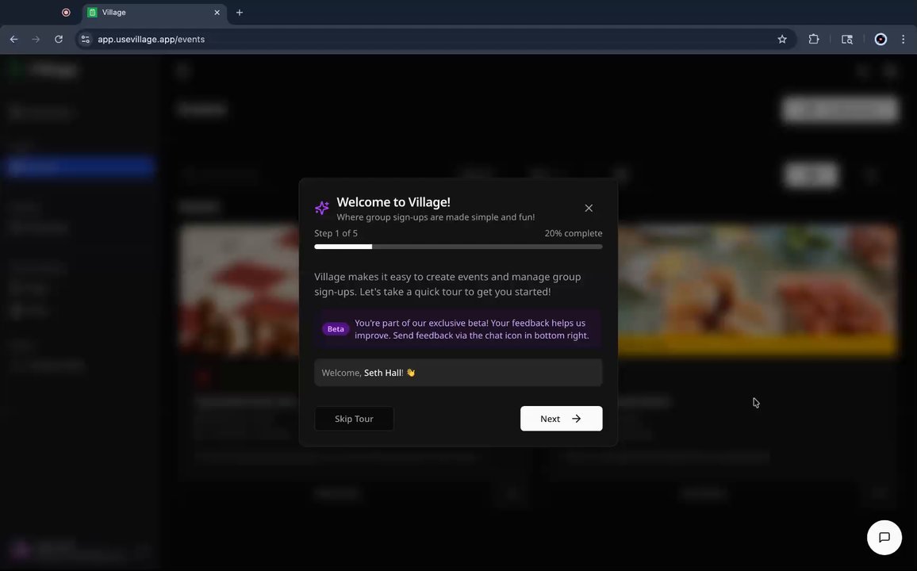917x571 pixels.
Task: Click the recording indicator tab icon
Action: click(66, 12)
